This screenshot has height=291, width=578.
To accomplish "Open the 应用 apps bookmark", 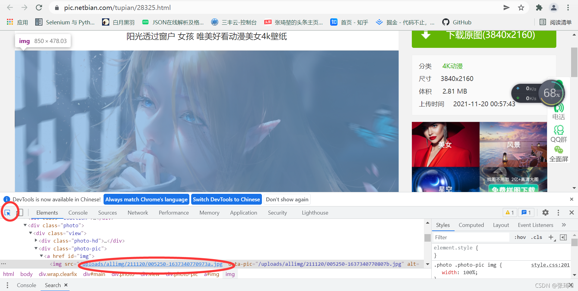I will pyautogui.click(x=17, y=22).
